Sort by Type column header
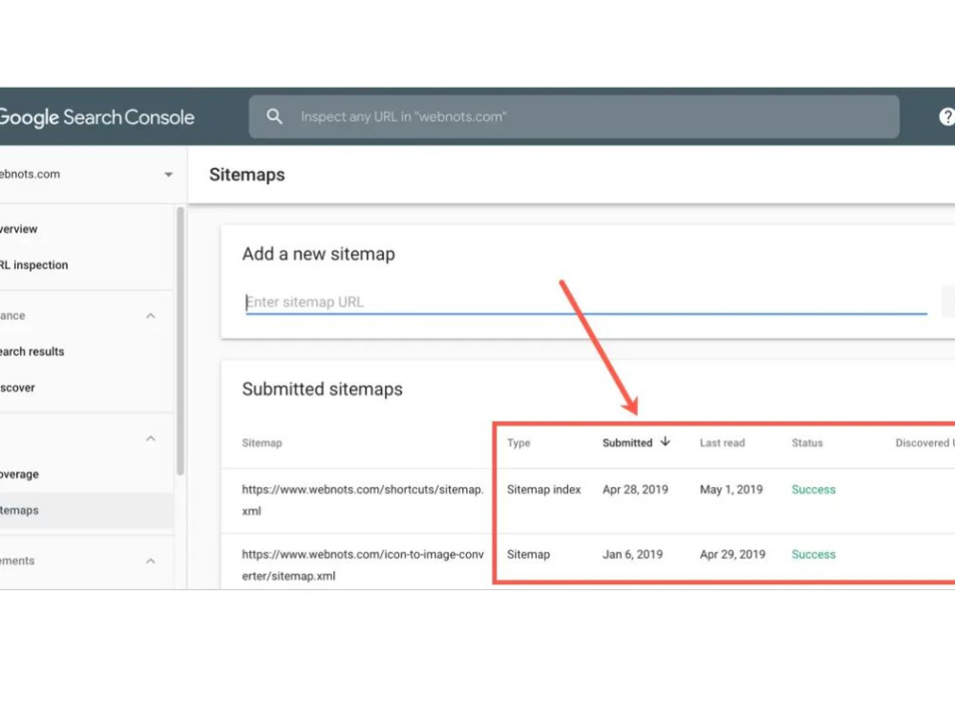The height and width of the screenshot is (716, 955). click(x=519, y=443)
